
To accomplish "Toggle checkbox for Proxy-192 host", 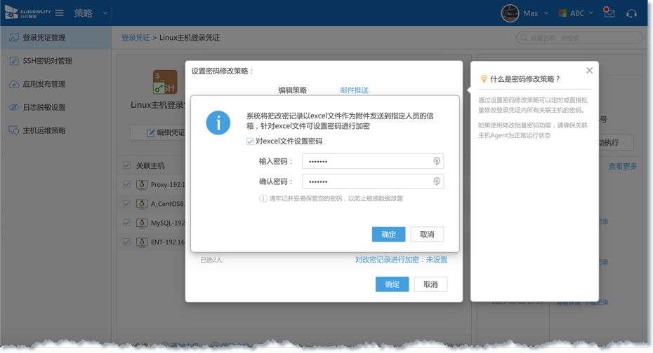I will [x=126, y=184].
